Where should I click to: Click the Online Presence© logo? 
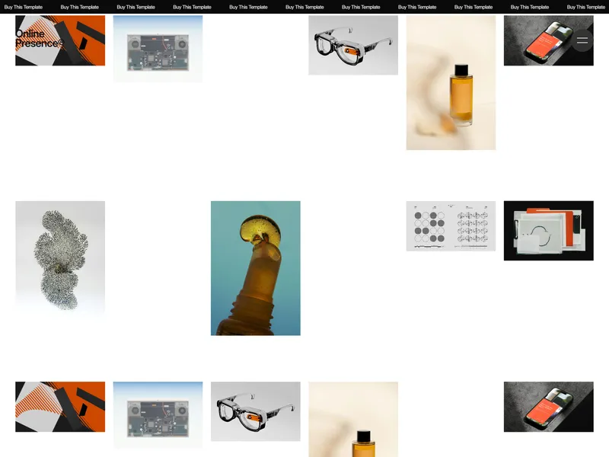pyautogui.click(x=40, y=39)
